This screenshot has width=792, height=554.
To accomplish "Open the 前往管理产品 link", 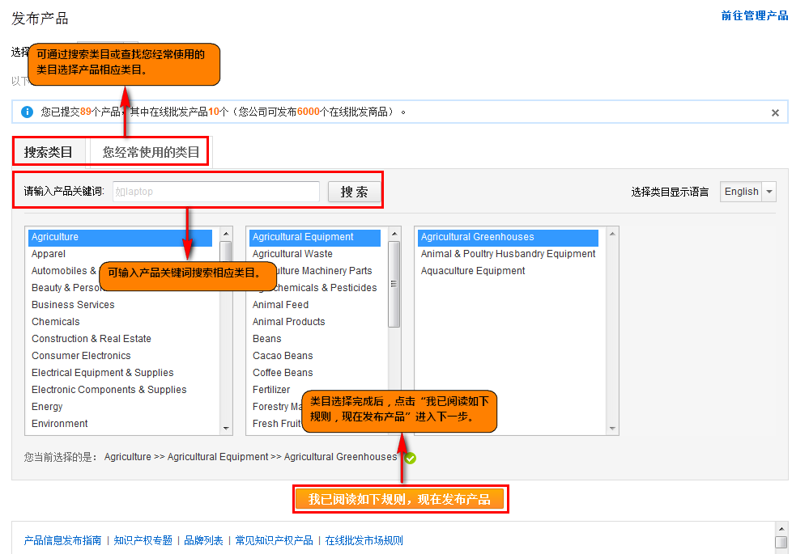I will click(754, 15).
